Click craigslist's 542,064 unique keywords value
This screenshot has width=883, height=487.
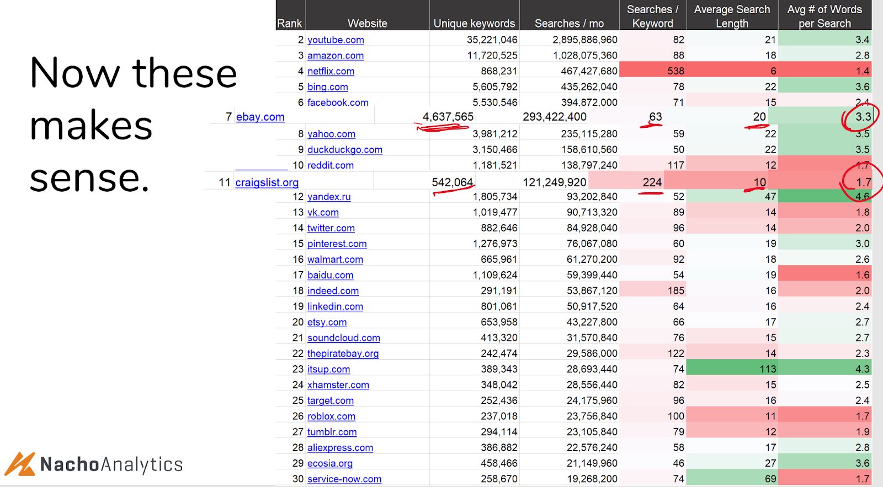pyautogui.click(x=453, y=182)
